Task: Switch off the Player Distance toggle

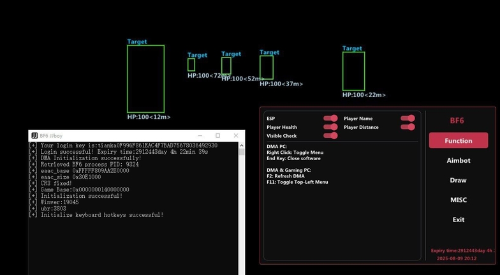Action: (x=408, y=127)
